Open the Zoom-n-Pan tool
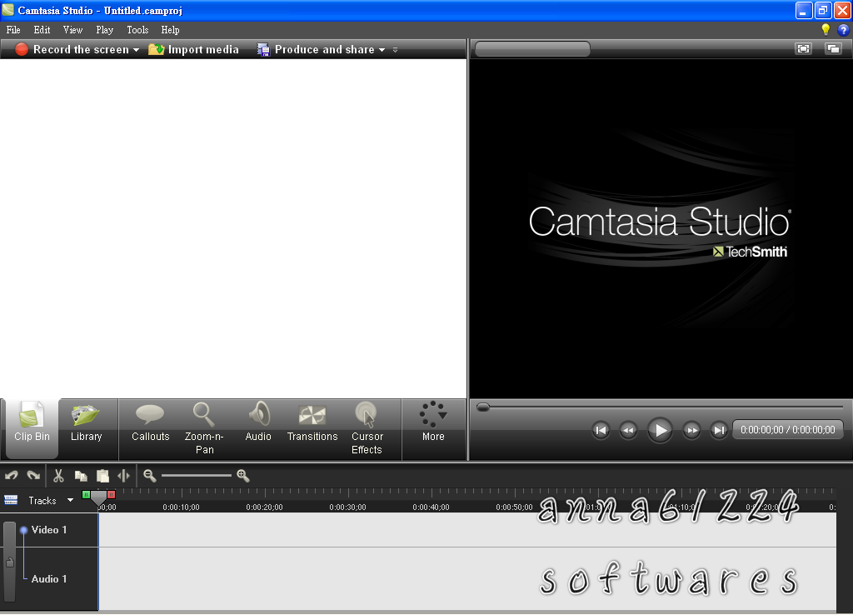Viewport: 853px width, 615px height. coord(204,428)
